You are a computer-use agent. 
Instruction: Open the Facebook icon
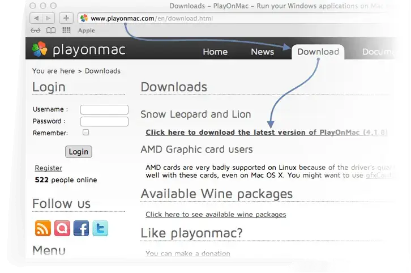(x=81, y=228)
